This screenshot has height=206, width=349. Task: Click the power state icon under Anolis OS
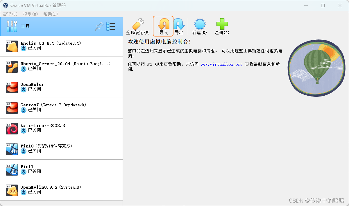tap(24, 48)
